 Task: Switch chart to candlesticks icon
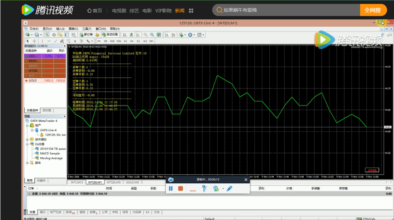point(131,35)
